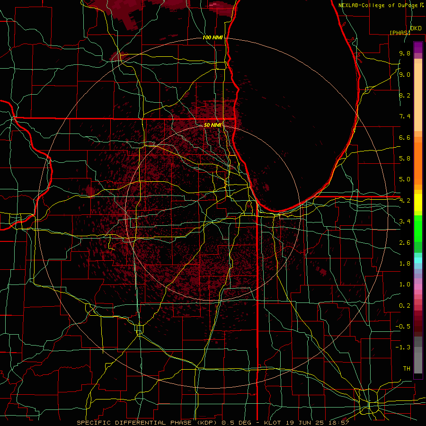Click the 2.6 scale value
426x426 pixels.
[405, 243]
